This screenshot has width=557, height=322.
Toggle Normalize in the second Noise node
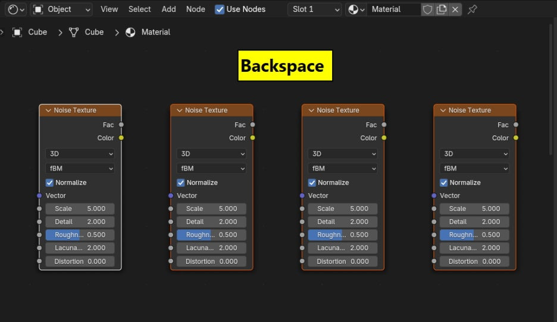pos(181,182)
